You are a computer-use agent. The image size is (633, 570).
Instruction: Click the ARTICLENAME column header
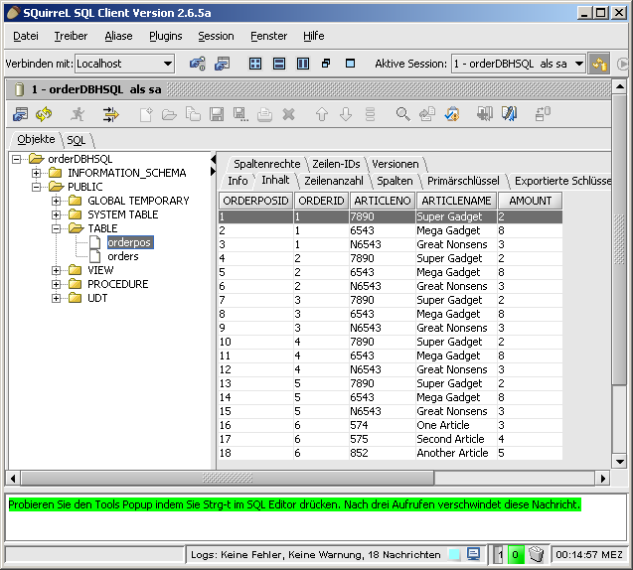[453, 201]
